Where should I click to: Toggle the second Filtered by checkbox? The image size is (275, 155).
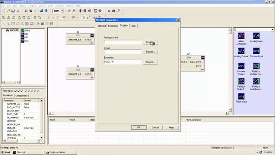19,91
